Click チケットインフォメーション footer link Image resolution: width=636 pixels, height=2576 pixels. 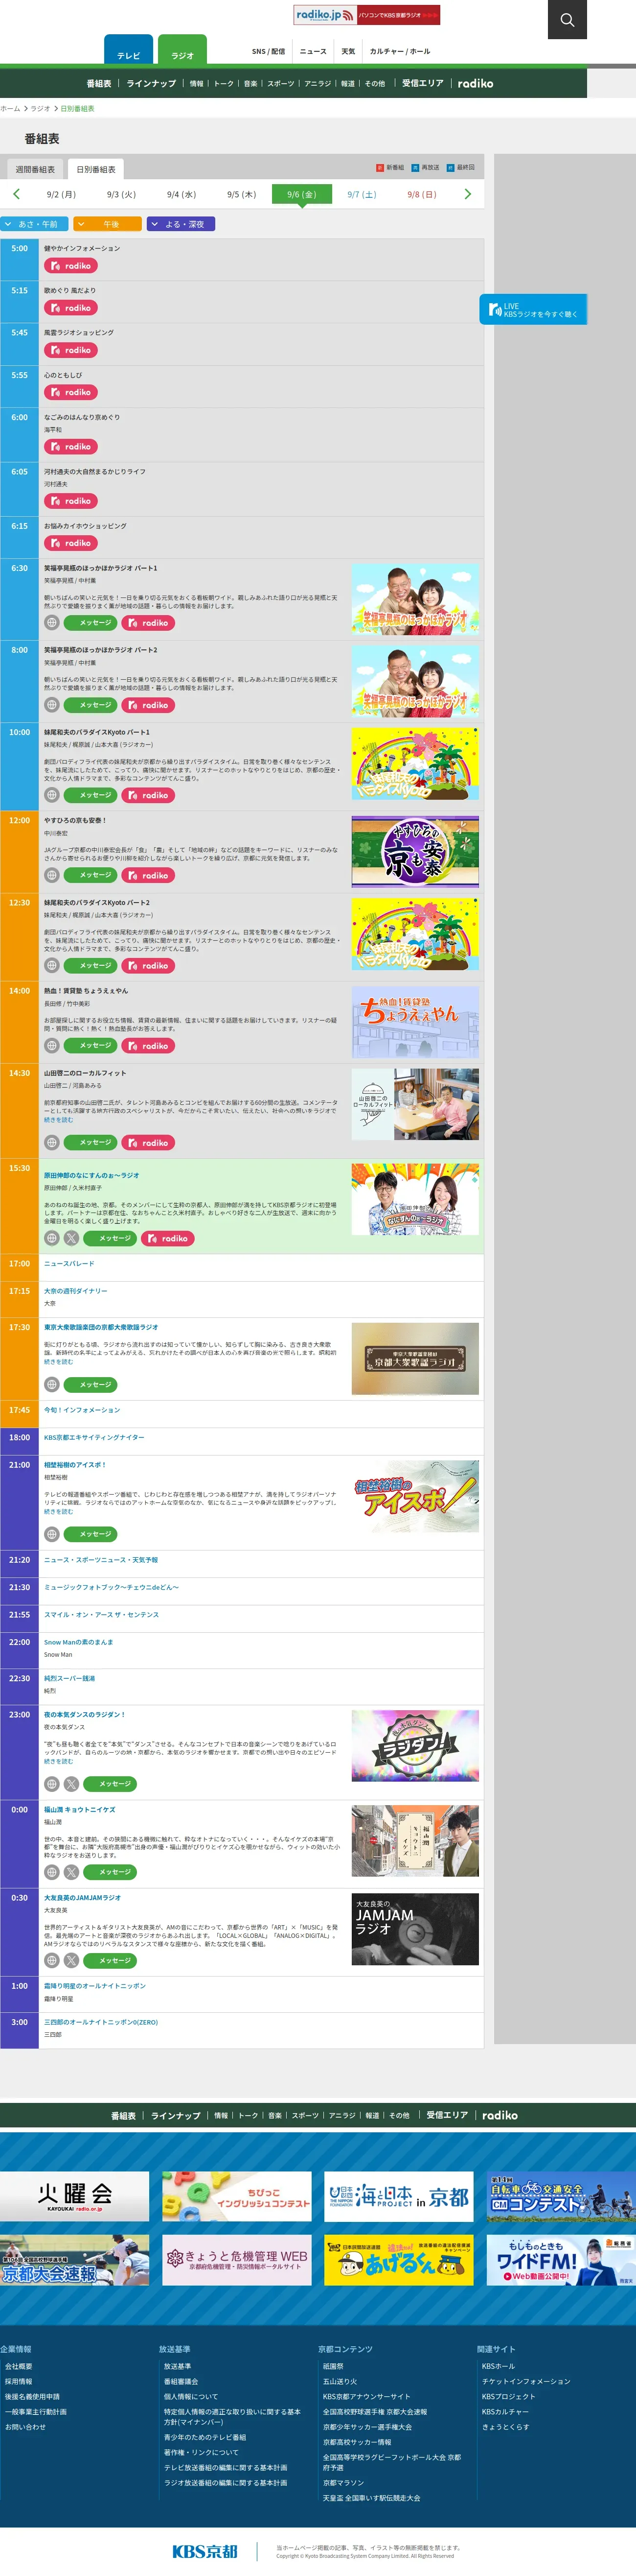526,2381
